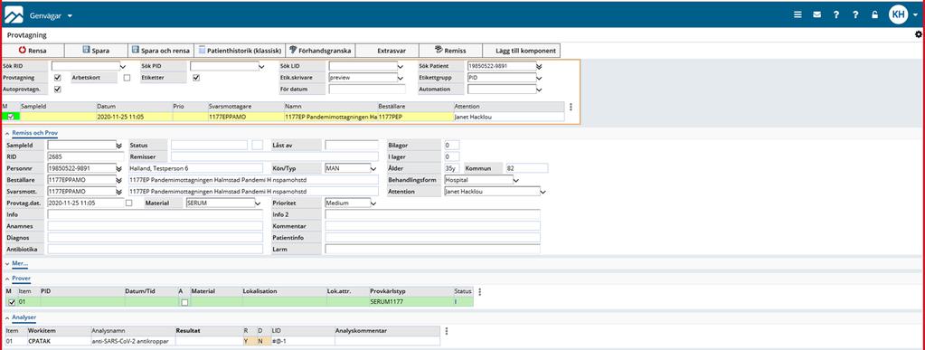
Task: Toggle the Etiketter checkbox
Action: (x=196, y=77)
